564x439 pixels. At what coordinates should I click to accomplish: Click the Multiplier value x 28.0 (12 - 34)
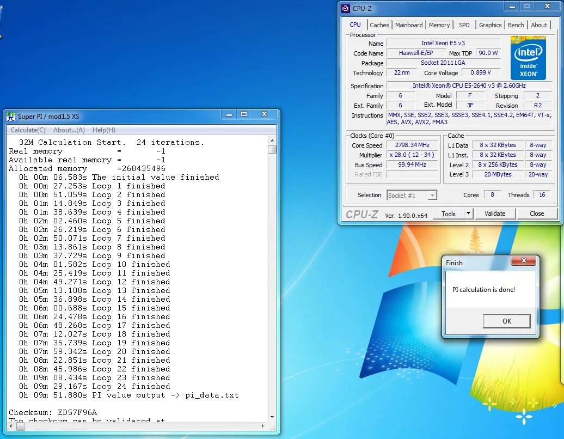point(412,155)
